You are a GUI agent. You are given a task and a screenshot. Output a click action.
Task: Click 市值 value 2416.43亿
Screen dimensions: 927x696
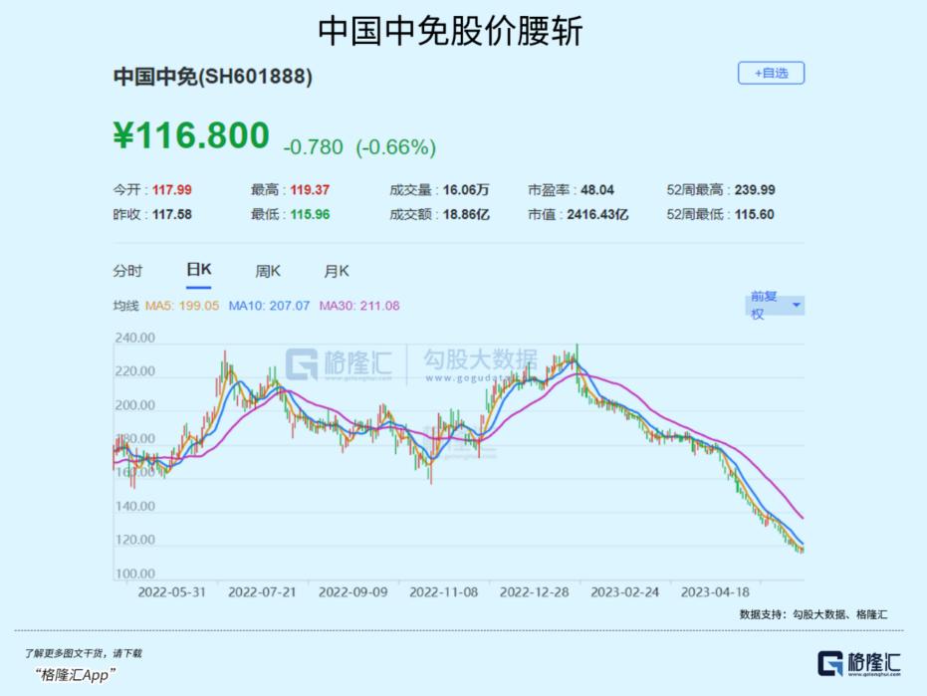(597, 214)
